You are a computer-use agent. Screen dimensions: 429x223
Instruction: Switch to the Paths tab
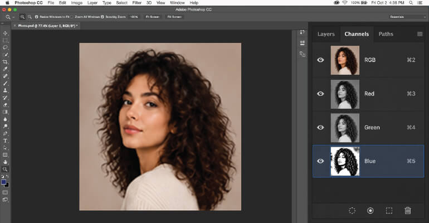[386, 34]
